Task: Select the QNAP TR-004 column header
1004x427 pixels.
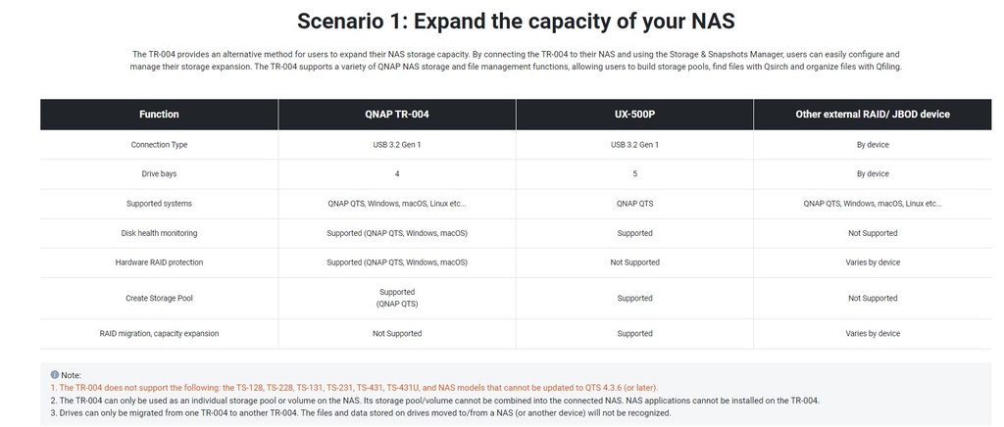Action: pos(397,115)
